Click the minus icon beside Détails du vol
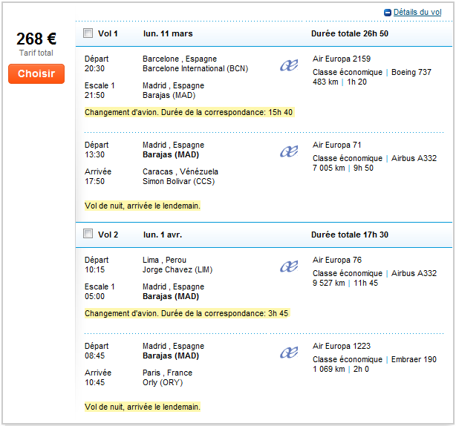Image resolution: width=456 pixels, height=426 pixels. pos(388,13)
